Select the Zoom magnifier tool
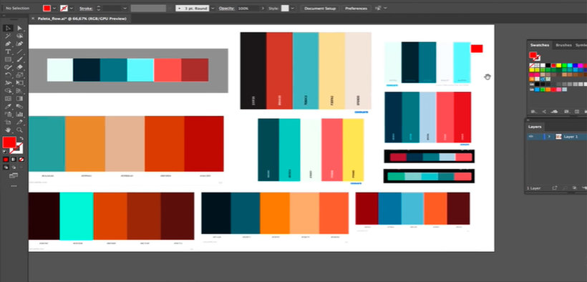 20,130
